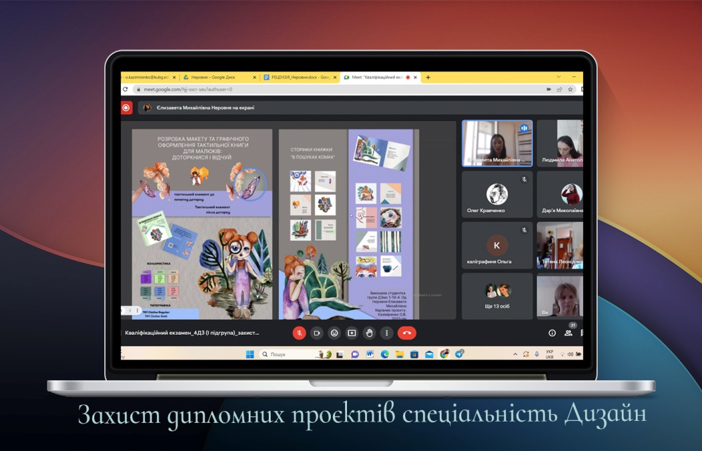Leave the call with red hang-up button
702x451 pixels.
click(x=406, y=333)
